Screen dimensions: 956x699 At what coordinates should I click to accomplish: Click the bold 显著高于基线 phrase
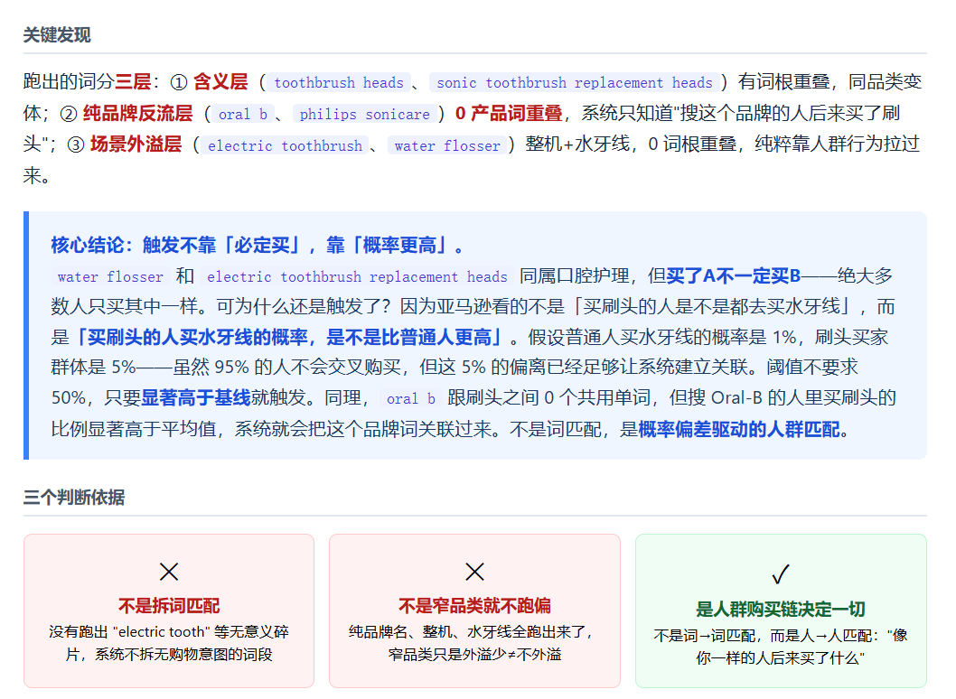pyautogui.click(x=196, y=398)
